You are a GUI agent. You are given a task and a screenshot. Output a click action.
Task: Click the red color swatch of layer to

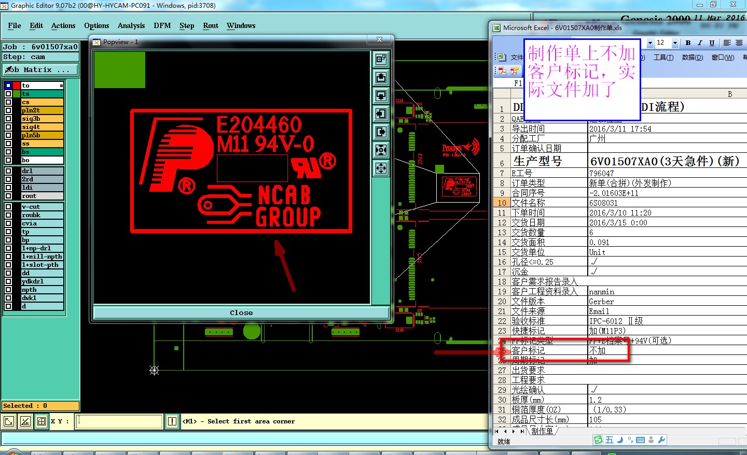click(x=17, y=86)
